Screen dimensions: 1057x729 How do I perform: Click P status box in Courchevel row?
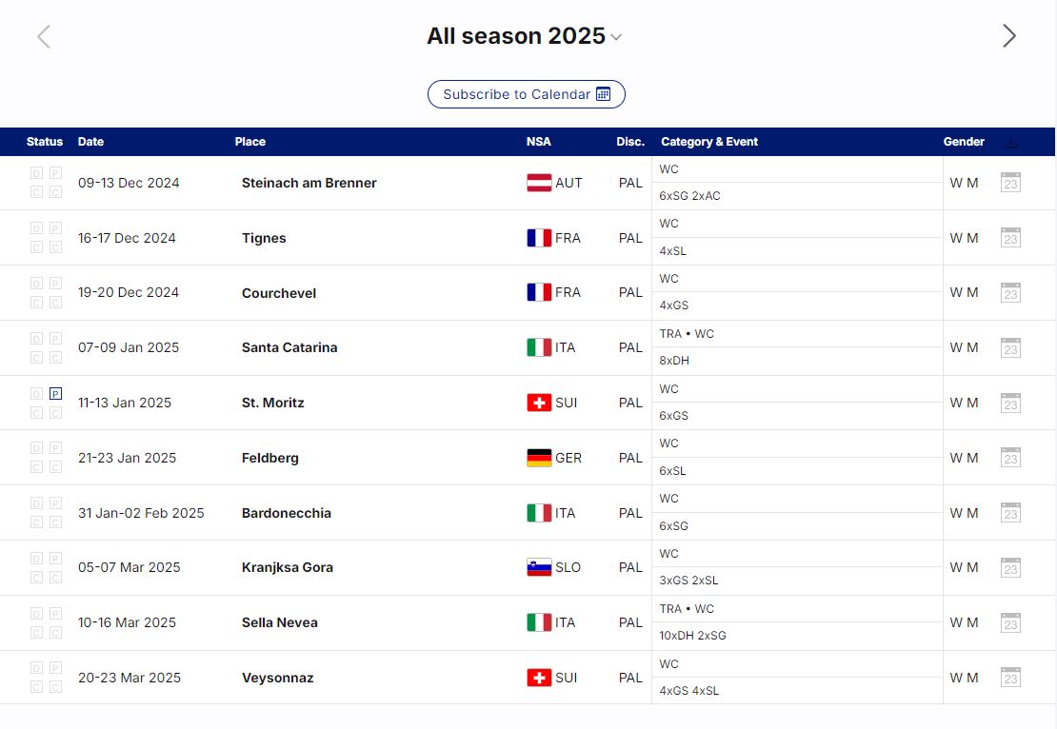click(55, 284)
